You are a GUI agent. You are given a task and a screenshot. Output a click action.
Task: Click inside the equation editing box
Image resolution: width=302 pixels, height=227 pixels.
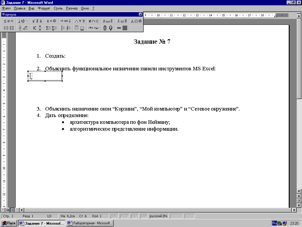coord(45,76)
